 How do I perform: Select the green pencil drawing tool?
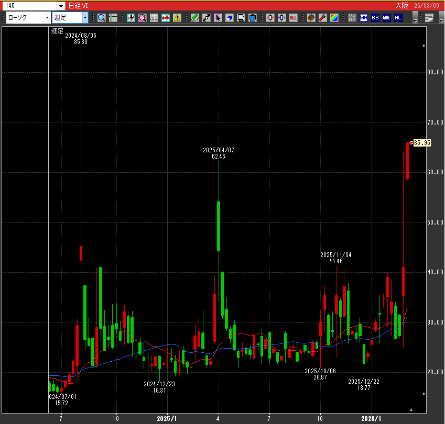point(194,18)
